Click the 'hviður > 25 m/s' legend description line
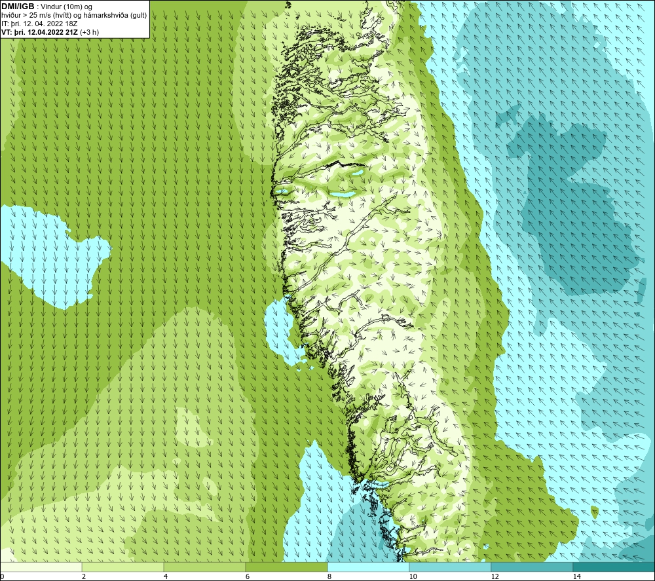Screen dimensions: 655x581 [74, 16]
